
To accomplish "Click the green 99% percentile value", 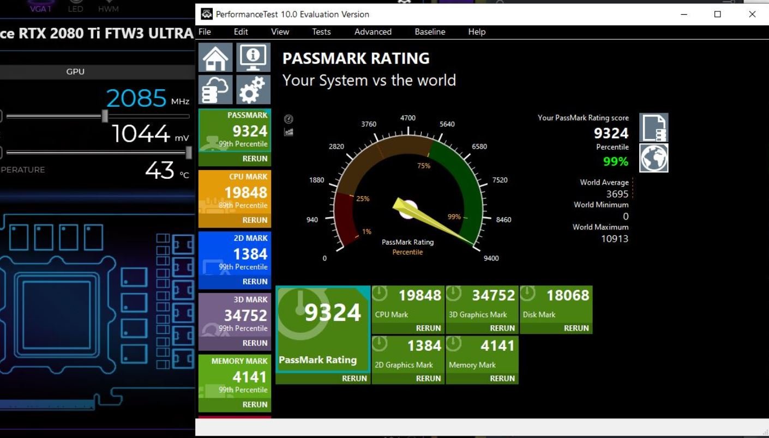I will click(616, 161).
